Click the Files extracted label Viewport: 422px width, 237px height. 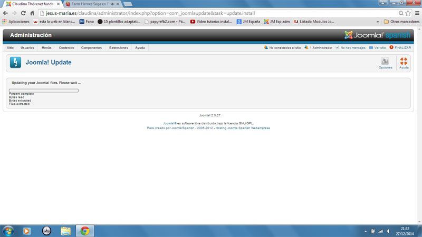click(x=20, y=104)
